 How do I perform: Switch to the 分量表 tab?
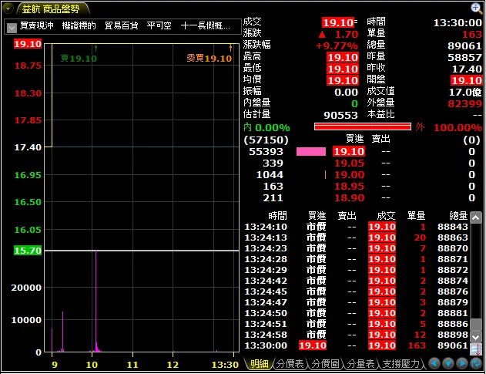(x=360, y=364)
